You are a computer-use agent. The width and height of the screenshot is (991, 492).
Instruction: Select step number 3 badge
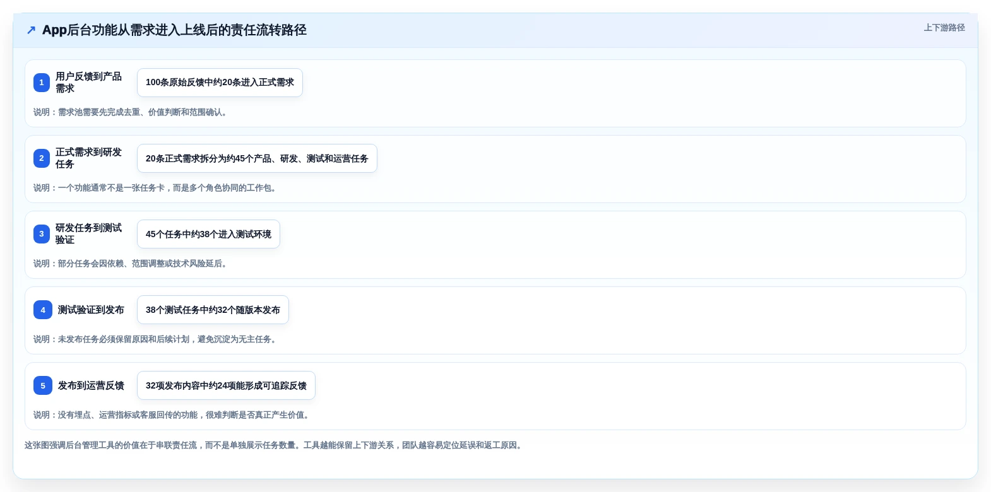(42, 234)
